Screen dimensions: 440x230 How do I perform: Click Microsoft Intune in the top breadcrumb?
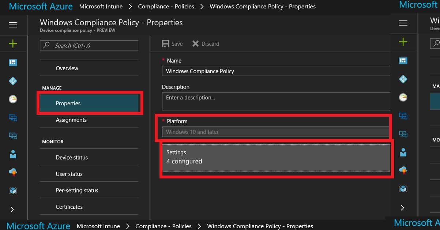[101, 6]
